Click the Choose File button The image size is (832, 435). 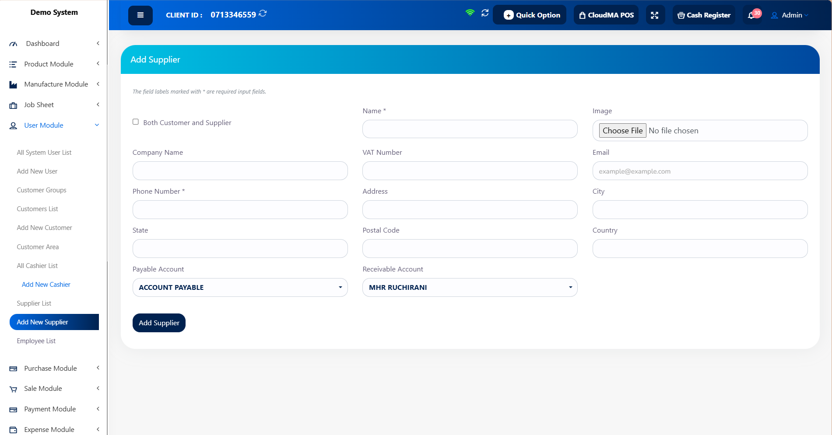pyautogui.click(x=622, y=131)
